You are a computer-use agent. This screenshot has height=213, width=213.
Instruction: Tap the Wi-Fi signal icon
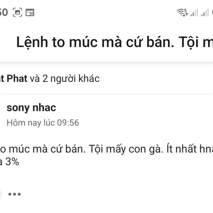(x=180, y=12)
